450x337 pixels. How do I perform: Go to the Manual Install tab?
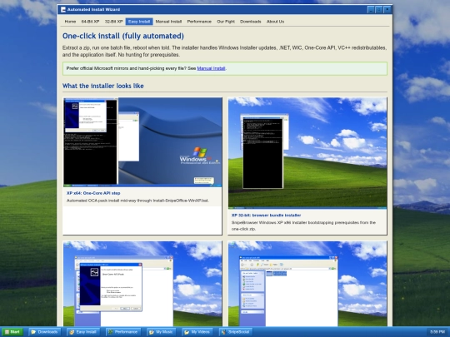pyautogui.click(x=168, y=22)
